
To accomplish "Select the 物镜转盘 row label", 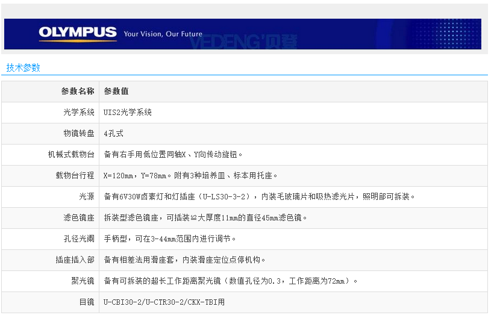I will 79,134.
